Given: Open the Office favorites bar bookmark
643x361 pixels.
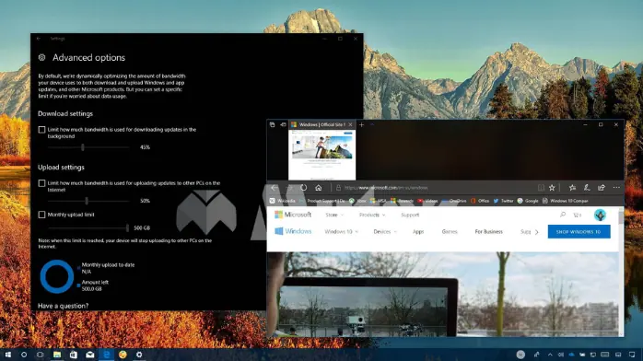Looking at the screenshot, I should coord(480,201).
